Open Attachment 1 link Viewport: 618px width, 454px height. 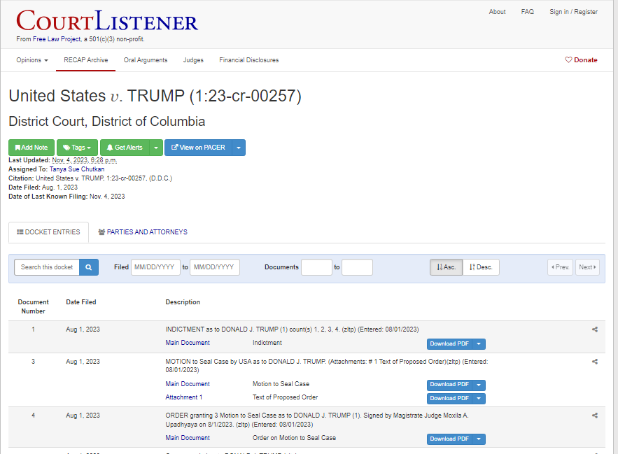coord(183,397)
